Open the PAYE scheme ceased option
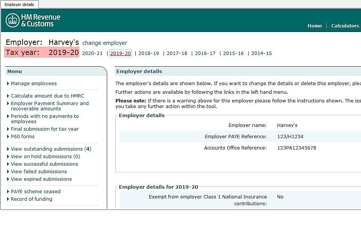The image size is (361, 241). coord(35,192)
